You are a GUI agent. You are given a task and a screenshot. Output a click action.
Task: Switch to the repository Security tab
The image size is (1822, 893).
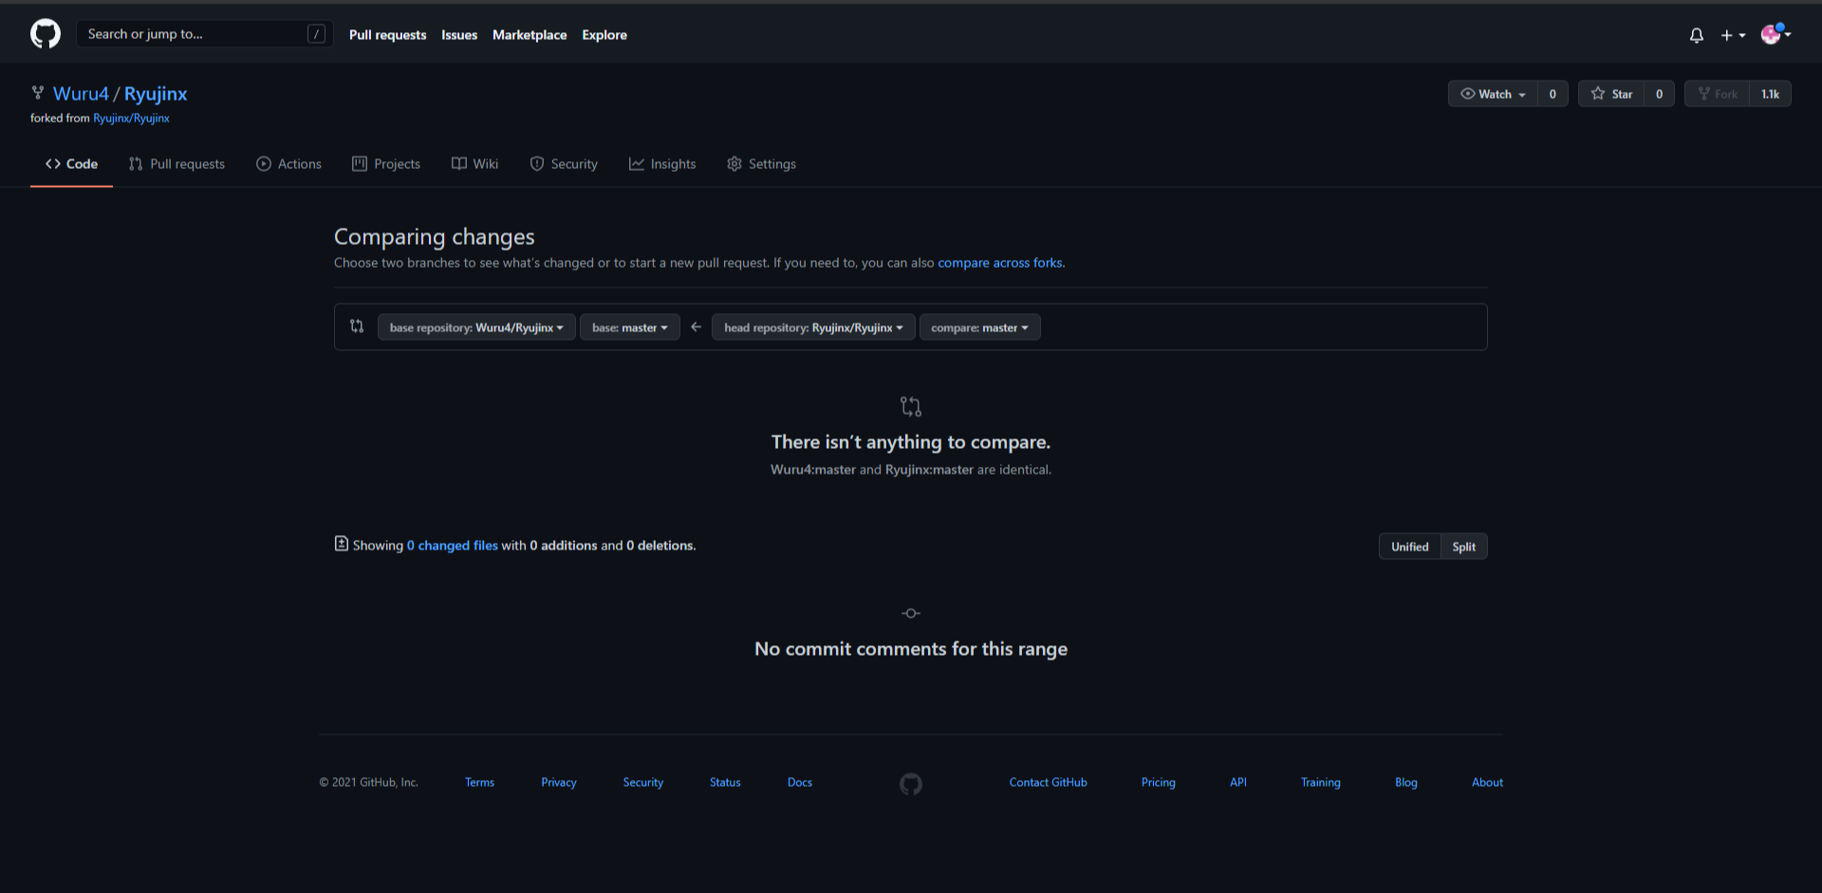564,164
